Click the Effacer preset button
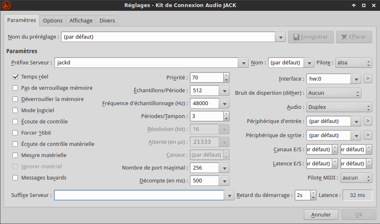This screenshot has width=380, height=224. [x=354, y=37]
